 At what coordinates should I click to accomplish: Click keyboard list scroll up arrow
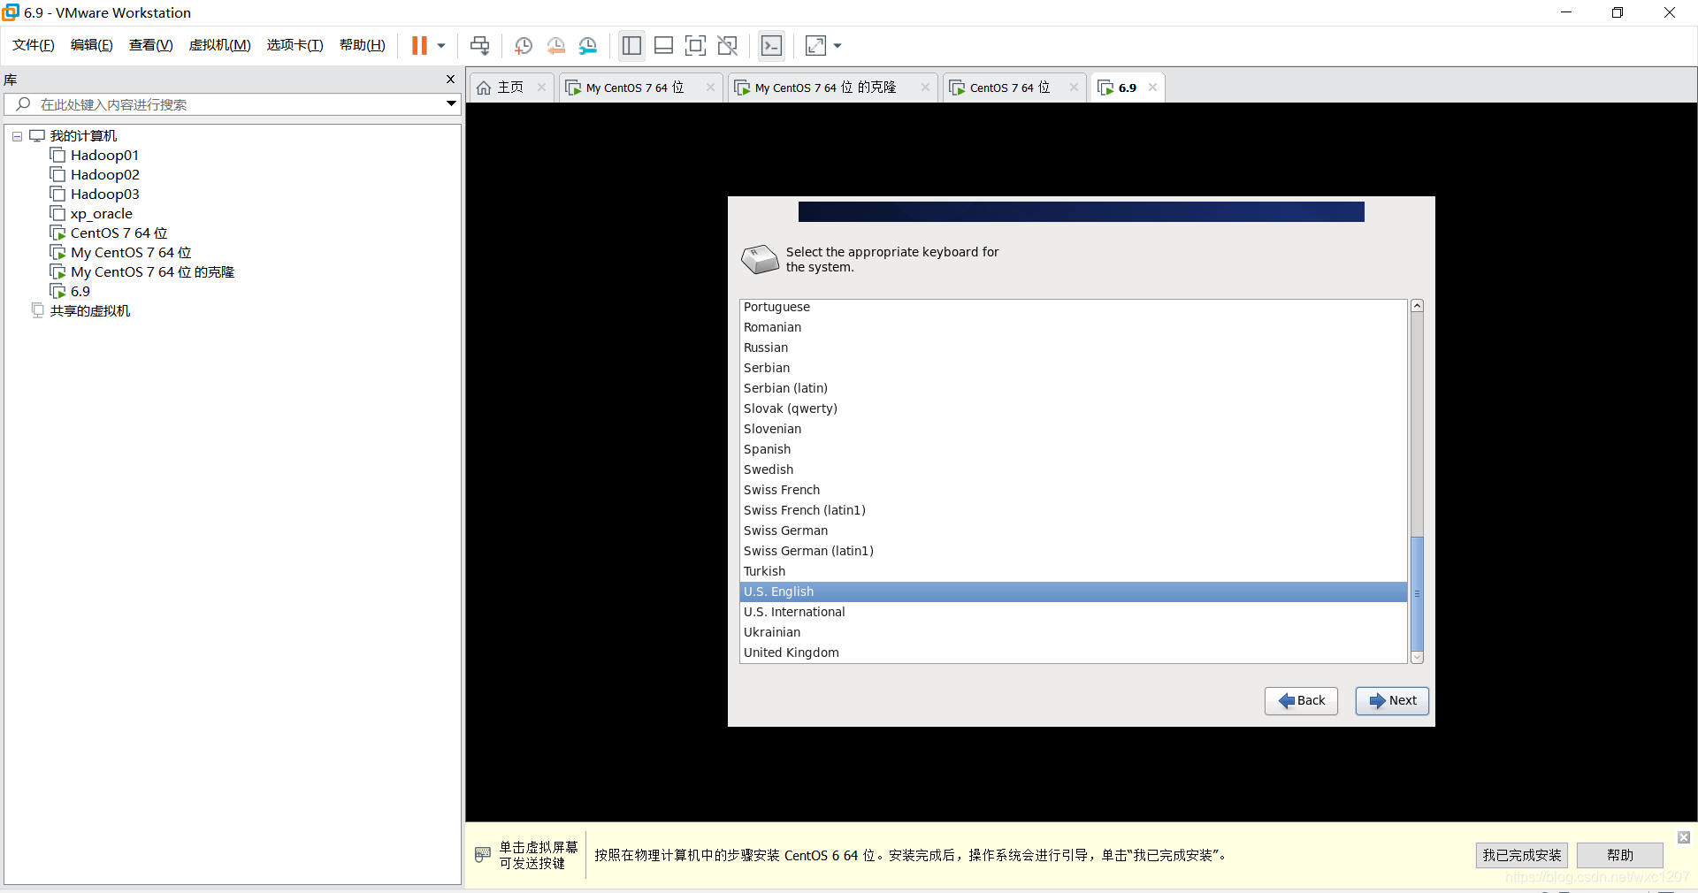[x=1417, y=306]
